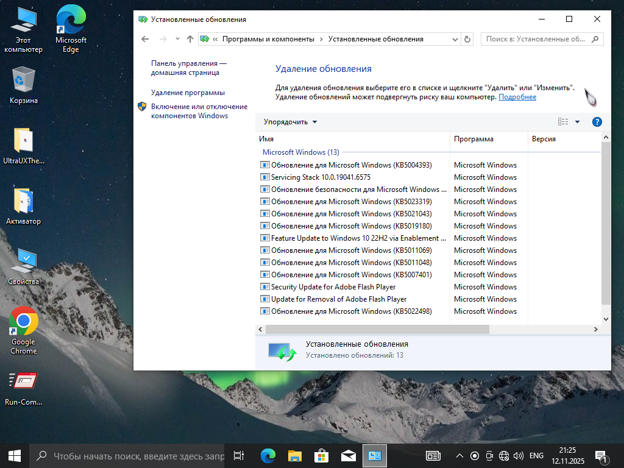
Task: Click the refresh button in address bar
Action: click(467, 39)
